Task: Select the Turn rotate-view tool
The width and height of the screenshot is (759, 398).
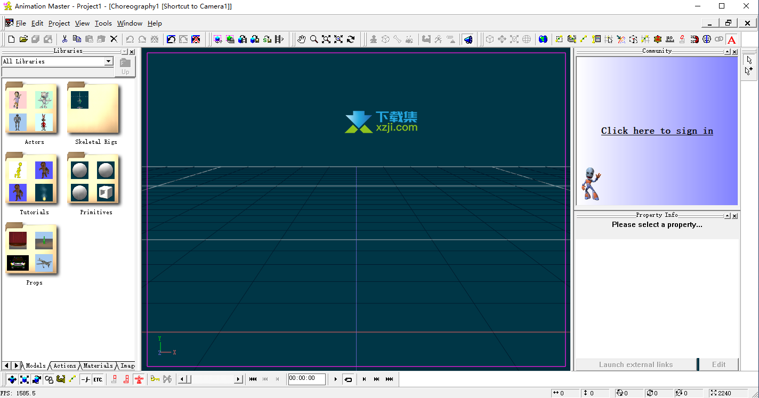Action: pos(351,39)
